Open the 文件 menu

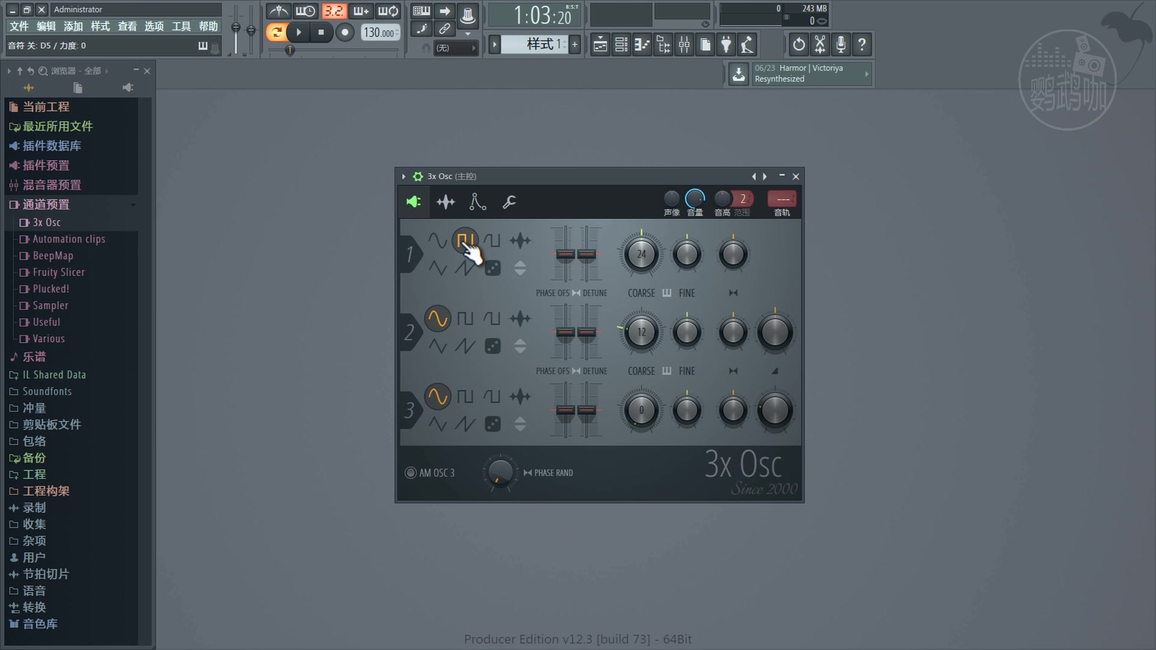click(19, 26)
